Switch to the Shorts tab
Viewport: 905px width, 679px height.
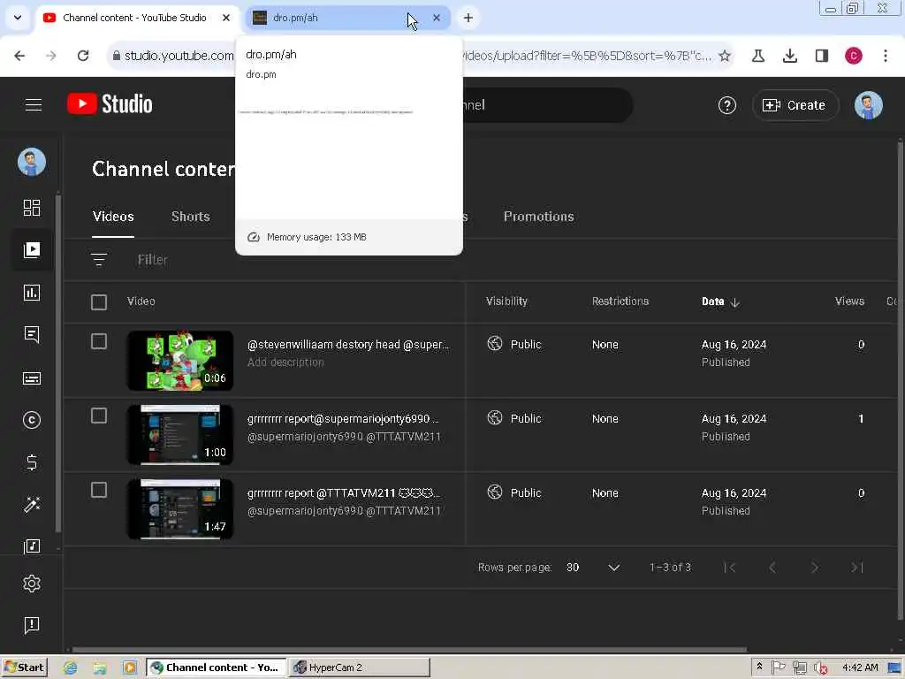191,217
